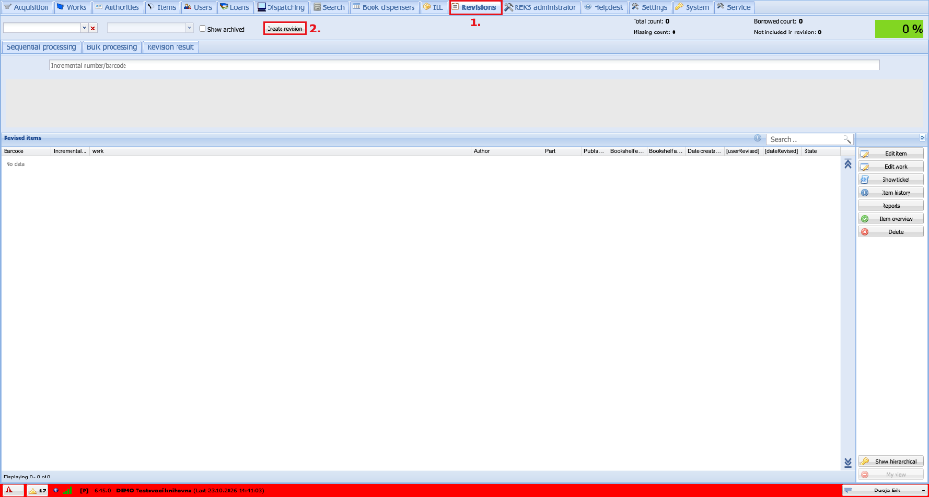Toggle the Show archived checkbox

[203, 29]
